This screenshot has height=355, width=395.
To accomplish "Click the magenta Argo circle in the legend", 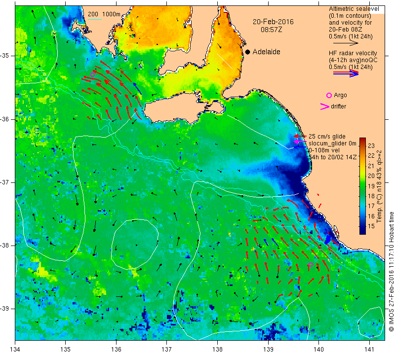I will click(329, 95).
